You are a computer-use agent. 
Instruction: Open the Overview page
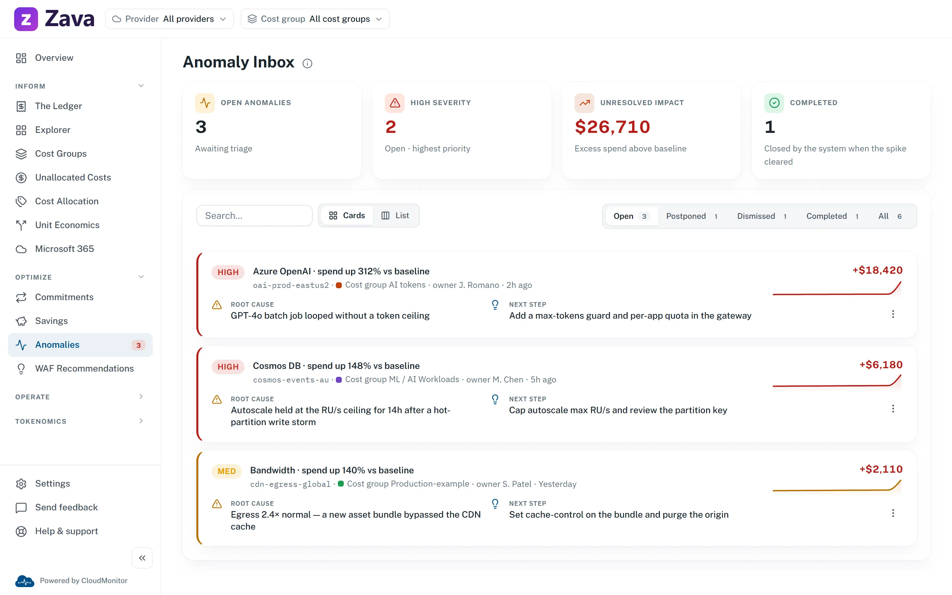click(x=80, y=58)
